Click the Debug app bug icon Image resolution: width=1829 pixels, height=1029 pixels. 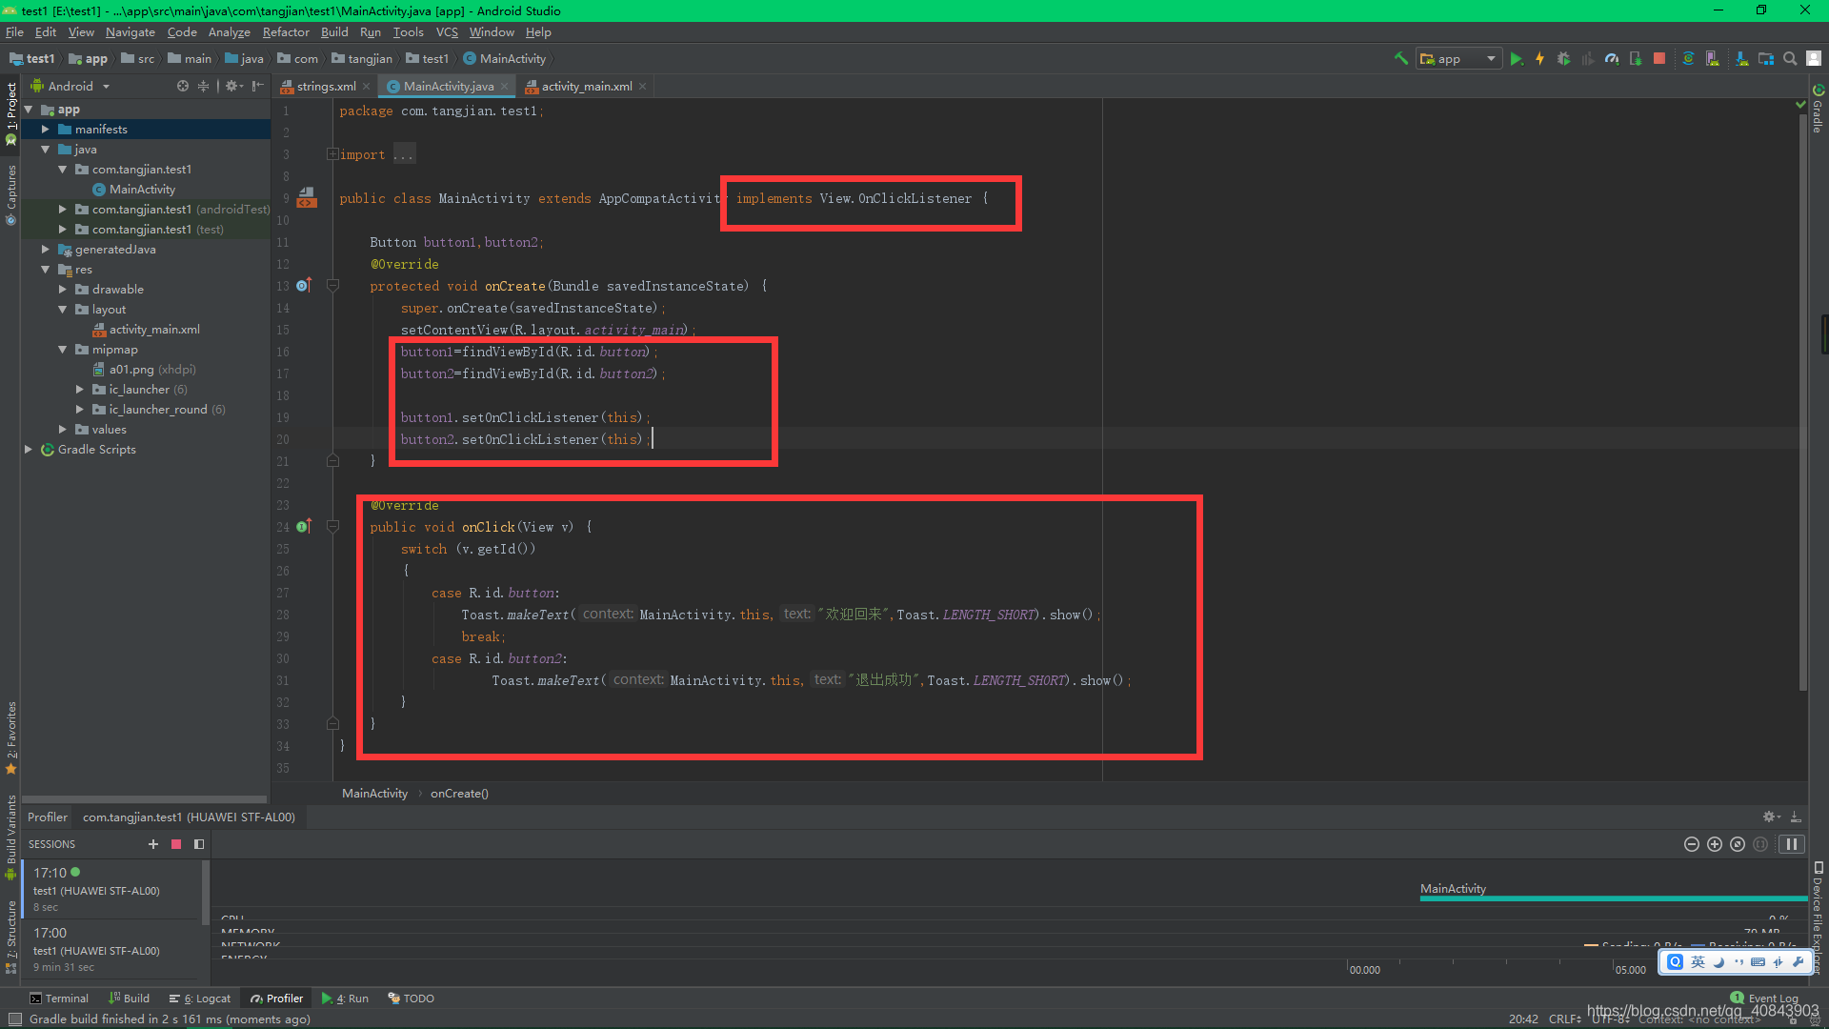1563,59
